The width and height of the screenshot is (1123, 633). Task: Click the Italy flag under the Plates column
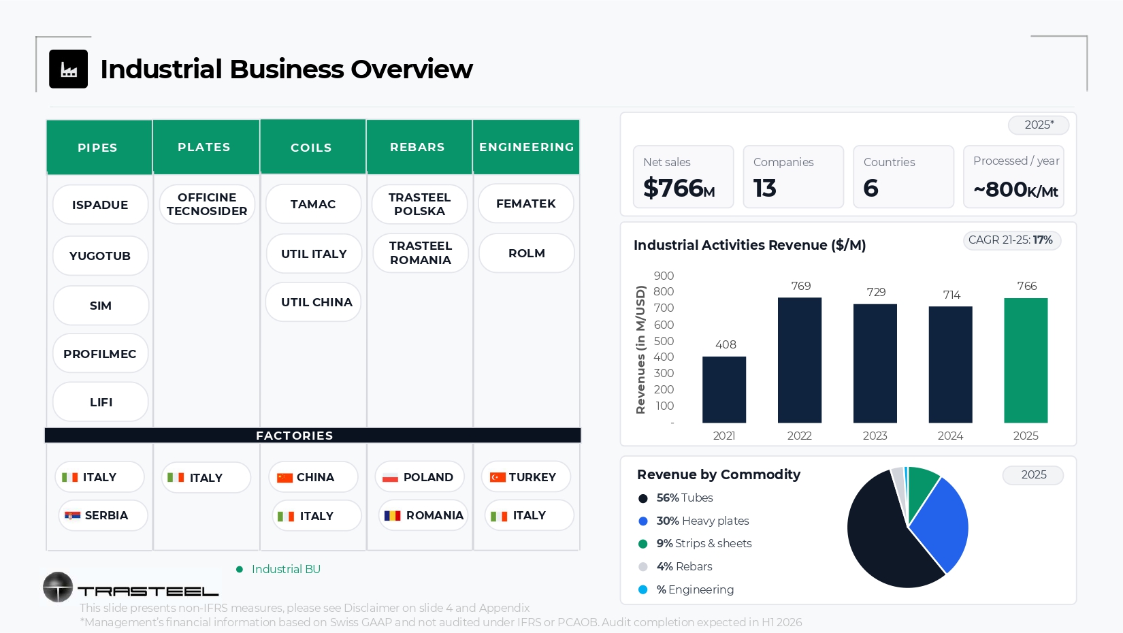click(176, 478)
